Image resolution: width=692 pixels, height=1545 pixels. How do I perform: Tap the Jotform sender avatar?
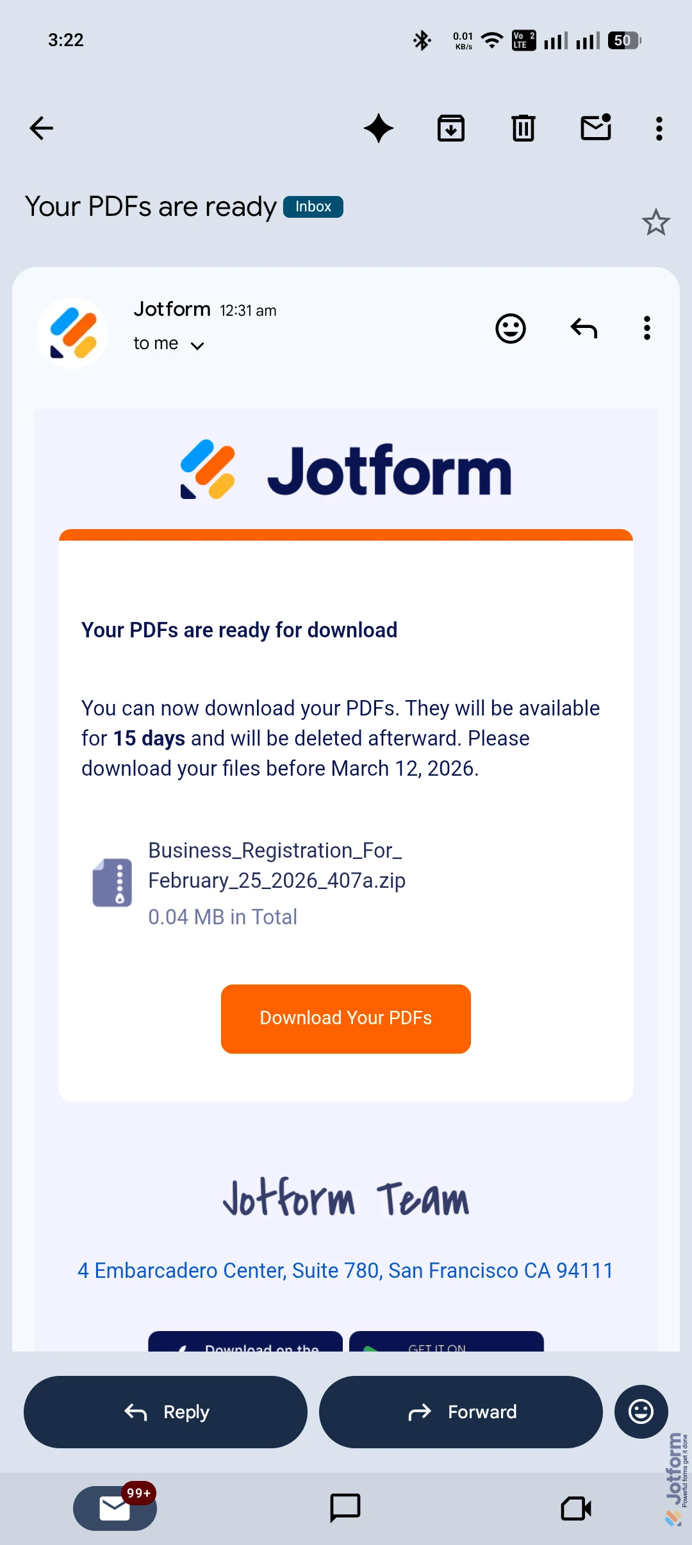[72, 331]
